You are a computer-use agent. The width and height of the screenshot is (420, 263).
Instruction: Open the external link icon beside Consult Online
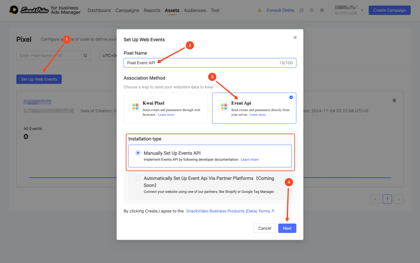pos(301,10)
